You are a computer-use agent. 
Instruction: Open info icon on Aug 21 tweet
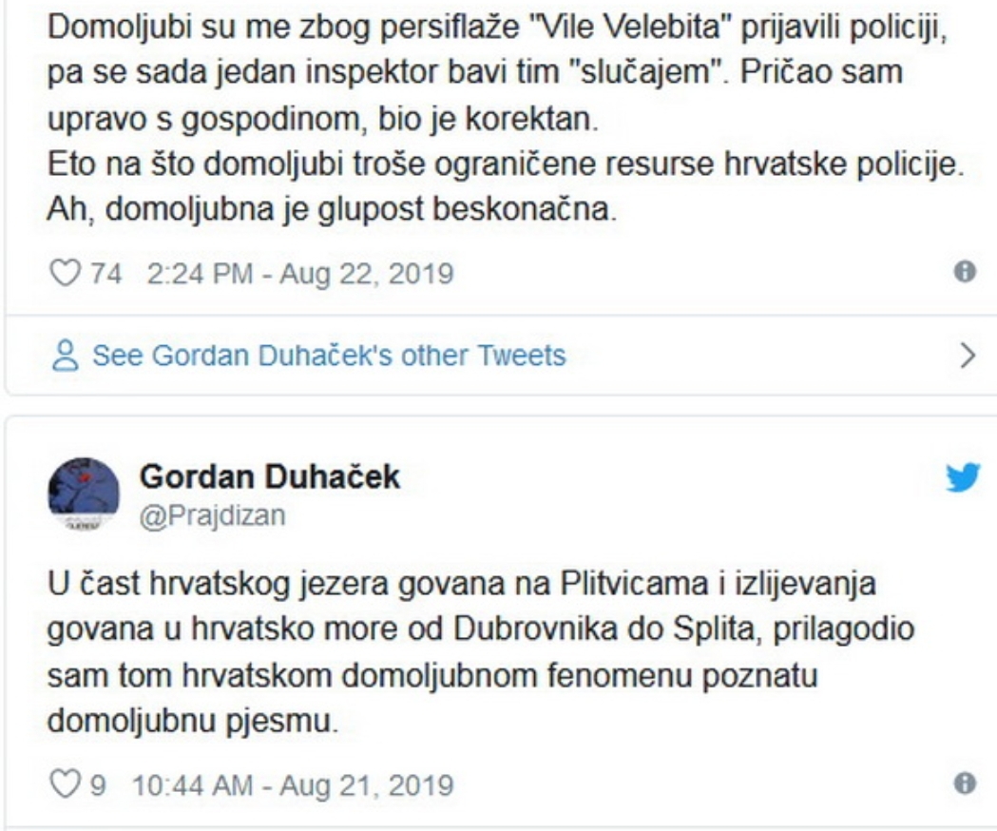point(967,784)
